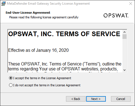The image size is (135, 106).
Task: Select the do not accept radio button
Action: click(x=11, y=85)
